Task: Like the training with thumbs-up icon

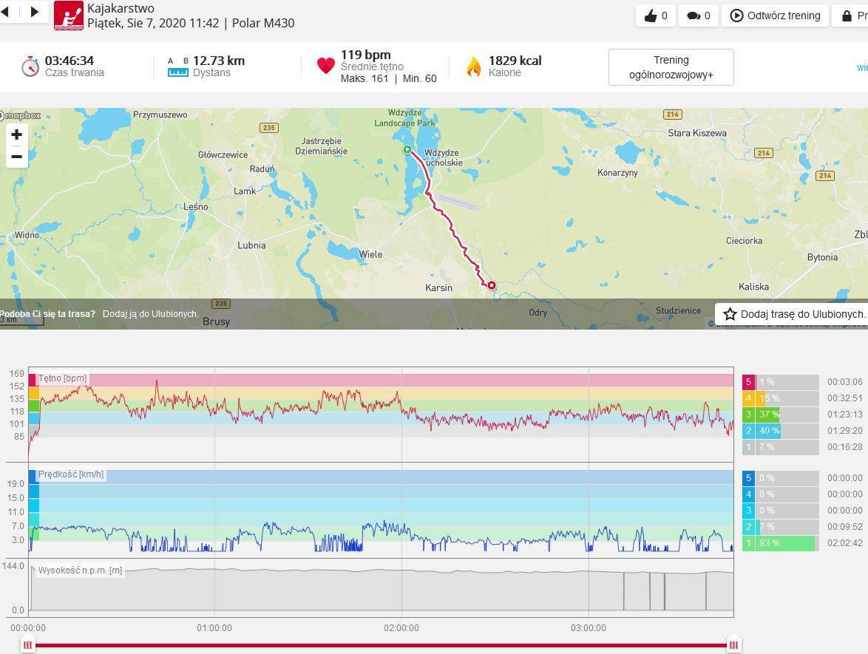Action: (x=655, y=16)
